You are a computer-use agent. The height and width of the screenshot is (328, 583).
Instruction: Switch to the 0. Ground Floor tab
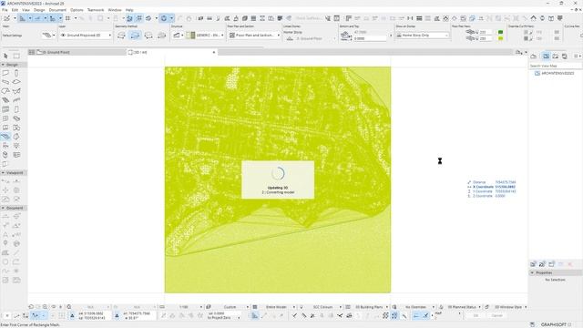[77, 53]
